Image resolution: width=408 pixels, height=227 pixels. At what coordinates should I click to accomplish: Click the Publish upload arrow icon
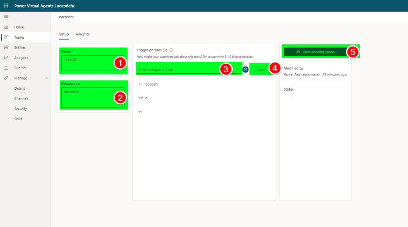coord(6,68)
